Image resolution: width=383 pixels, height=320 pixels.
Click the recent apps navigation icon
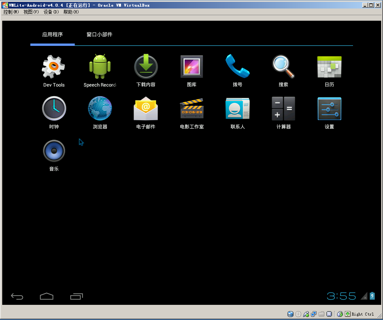[77, 296]
